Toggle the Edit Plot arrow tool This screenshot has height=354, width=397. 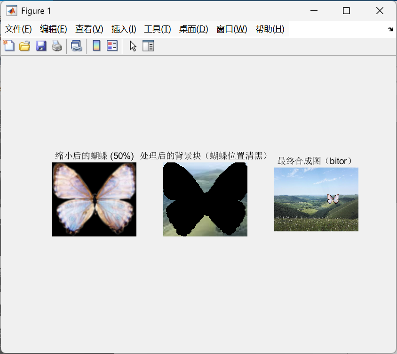(x=133, y=46)
